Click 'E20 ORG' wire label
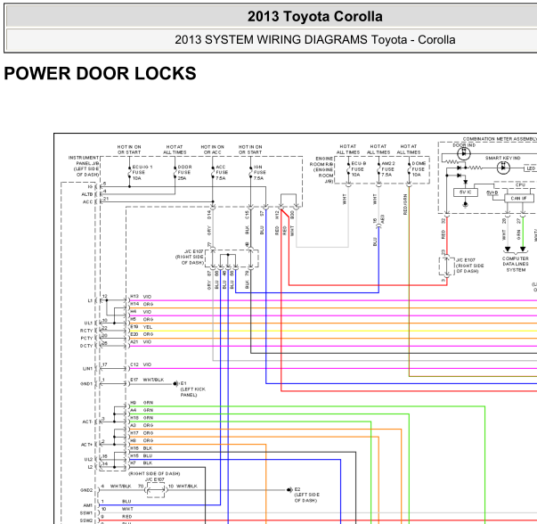Viewport: 537px width, 524px height. pyautogui.click(x=142, y=334)
